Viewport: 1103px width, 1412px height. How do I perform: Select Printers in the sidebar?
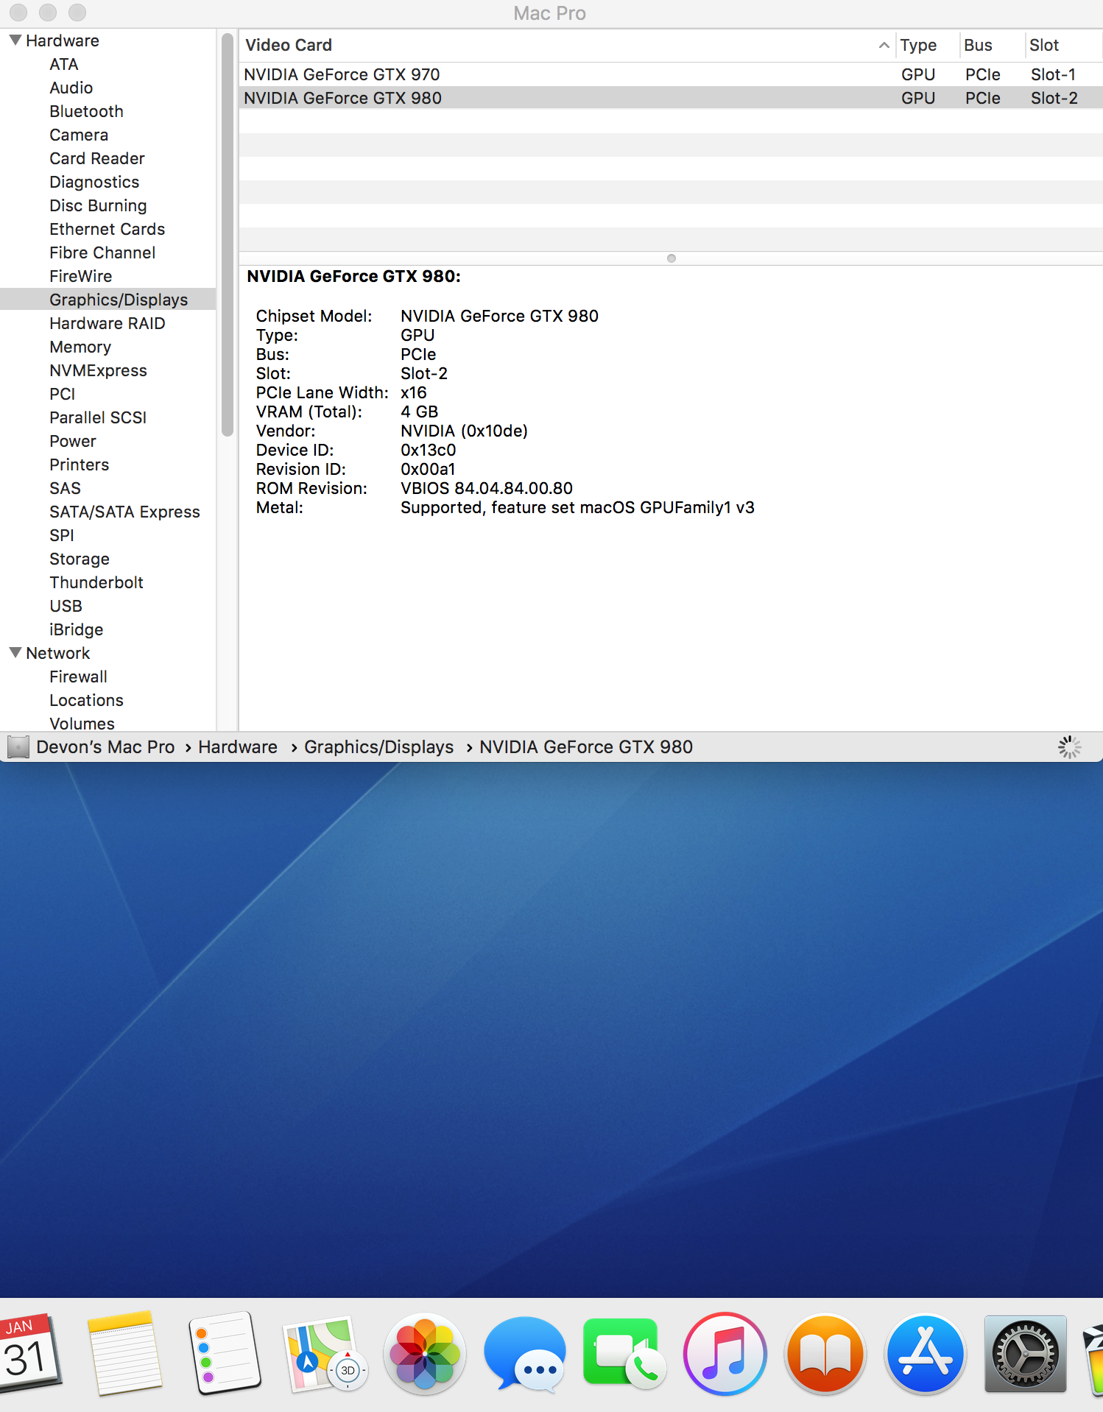[79, 465]
